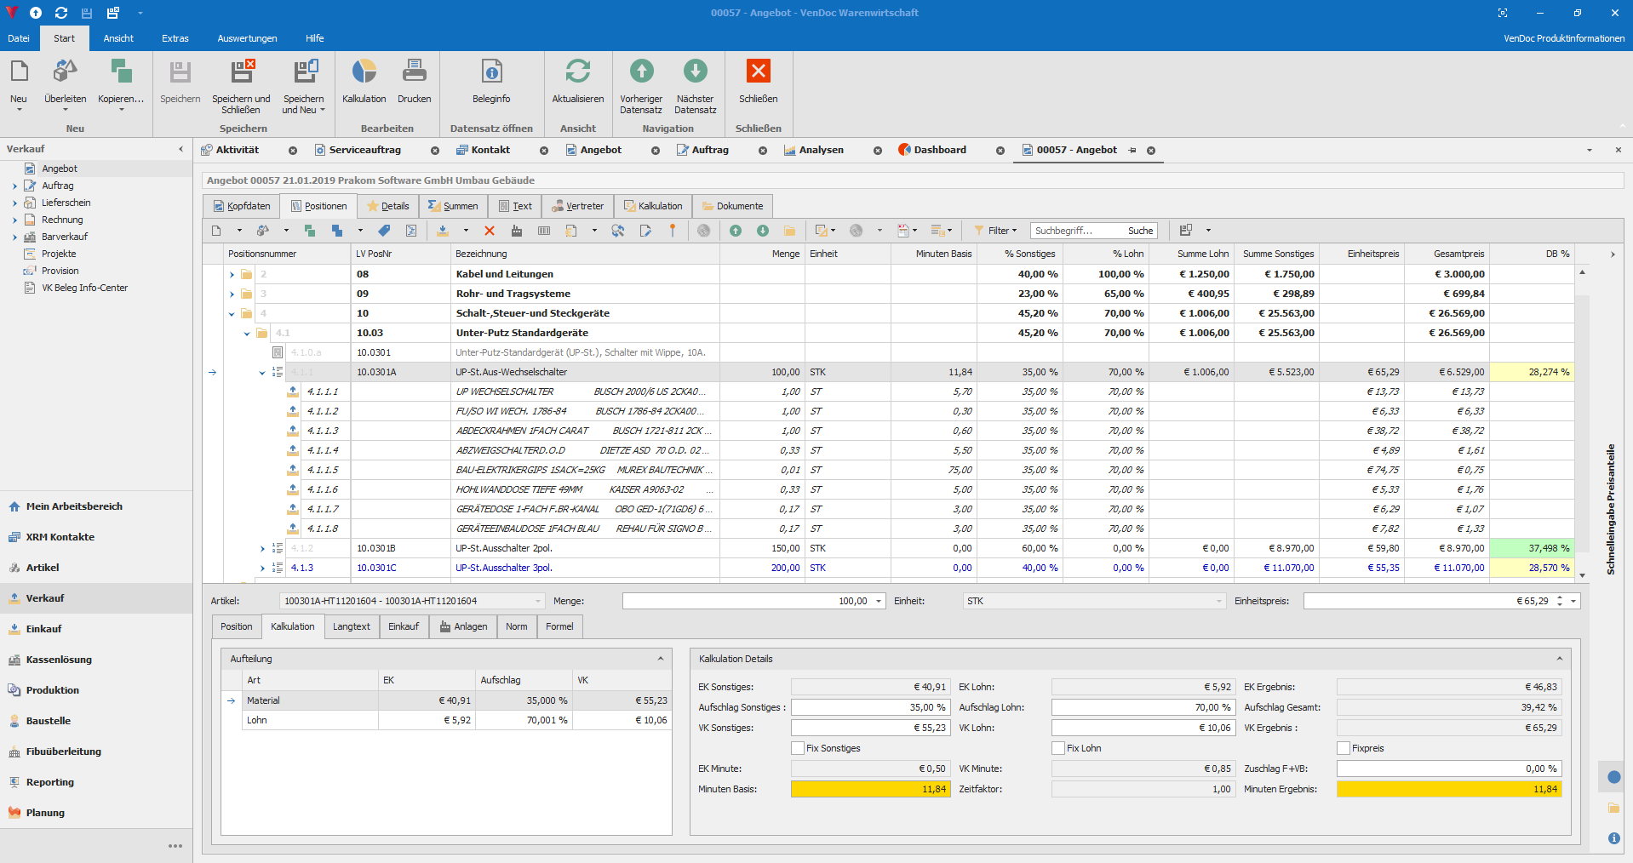This screenshot has height=863, width=1633.
Task: Enable the Fix Sonstiges checkbox
Action: coord(798,748)
